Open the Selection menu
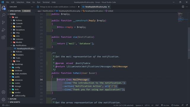The image size is (190, 107). pos(20,2)
